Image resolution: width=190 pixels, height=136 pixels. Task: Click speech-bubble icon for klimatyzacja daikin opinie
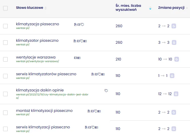click(106, 91)
